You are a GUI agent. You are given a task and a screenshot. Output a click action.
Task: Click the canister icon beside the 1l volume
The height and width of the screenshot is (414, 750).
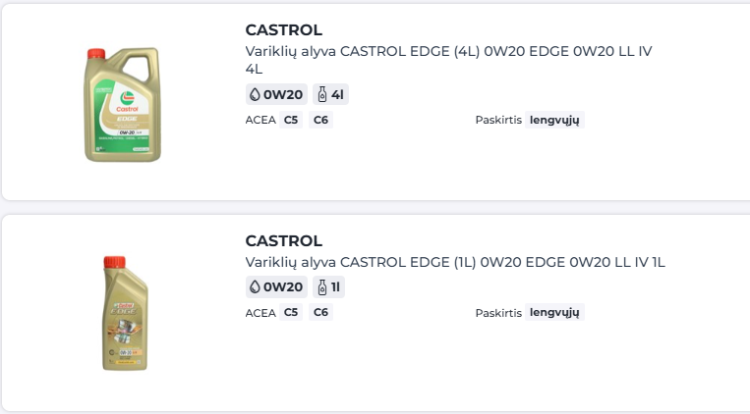321,287
